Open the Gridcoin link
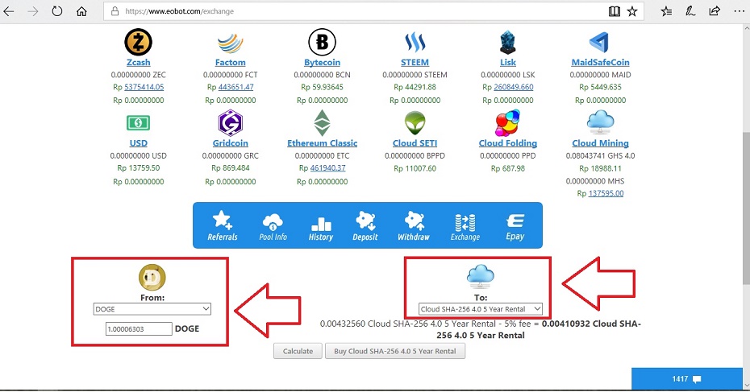This screenshot has width=750, height=392. click(230, 143)
